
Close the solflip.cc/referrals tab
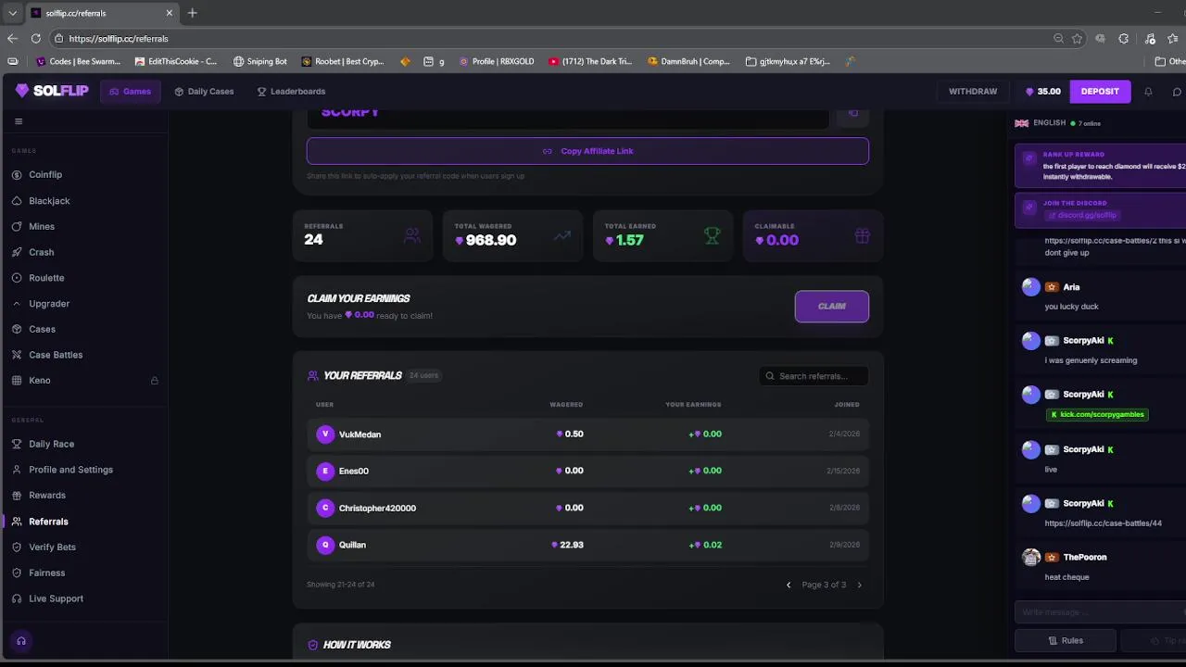(170, 13)
